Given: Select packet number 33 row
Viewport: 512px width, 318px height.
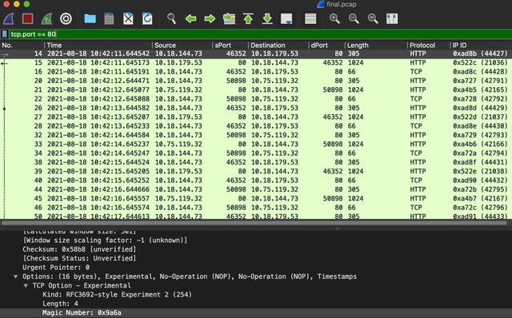Looking at the screenshot, I should (x=256, y=144).
